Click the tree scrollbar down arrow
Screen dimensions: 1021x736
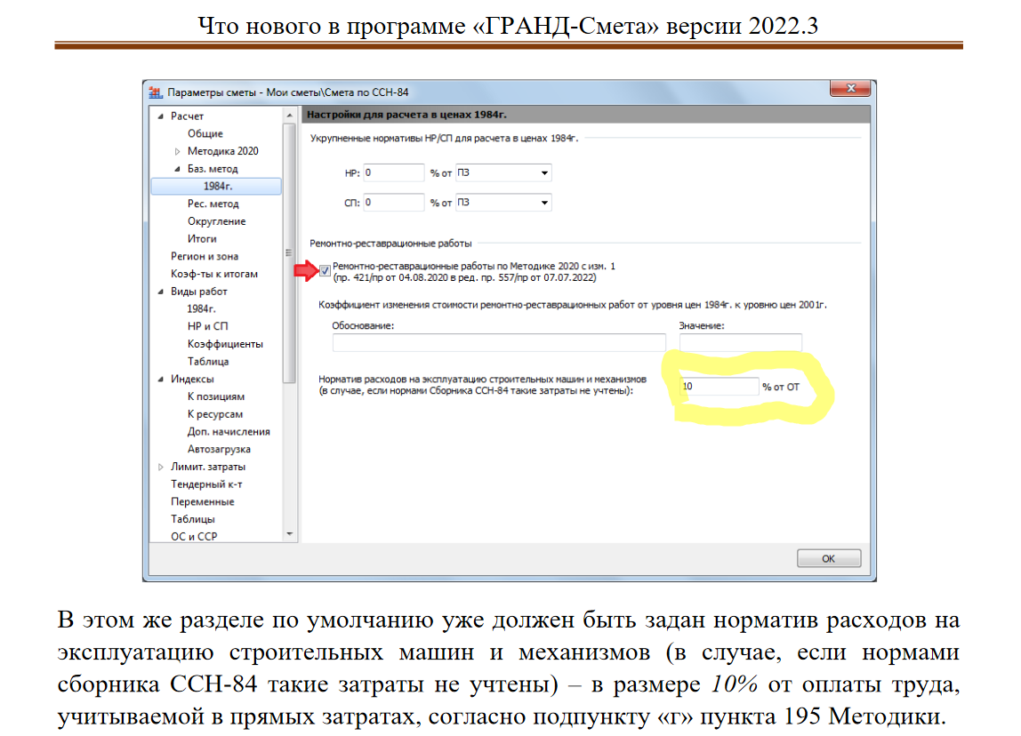pyautogui.click(x=290, y=534)
